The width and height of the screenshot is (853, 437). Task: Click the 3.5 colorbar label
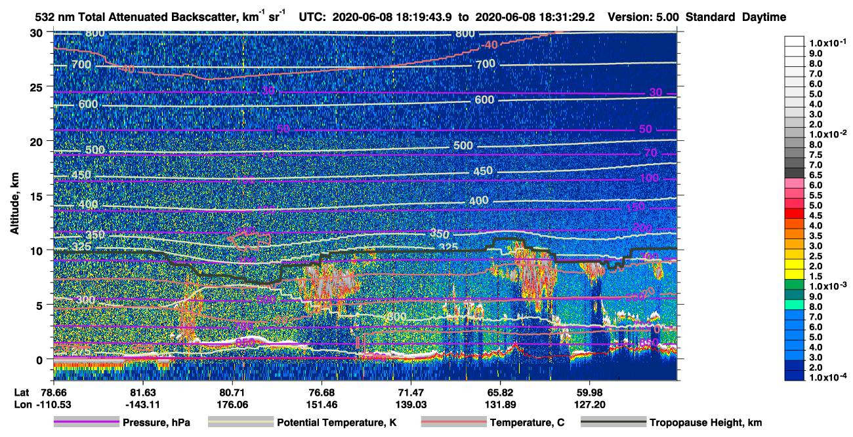pyautogui.click(x=816, y=236)
